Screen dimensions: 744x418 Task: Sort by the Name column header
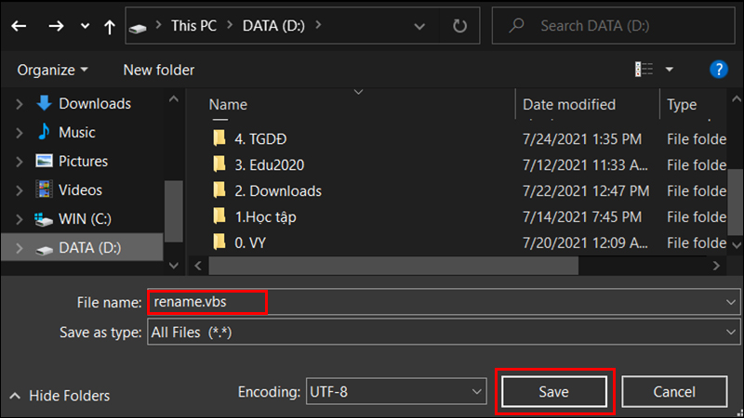(x=228, y=104)
